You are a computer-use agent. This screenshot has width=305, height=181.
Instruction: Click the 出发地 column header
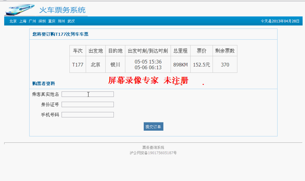click(x=96, y=51)
